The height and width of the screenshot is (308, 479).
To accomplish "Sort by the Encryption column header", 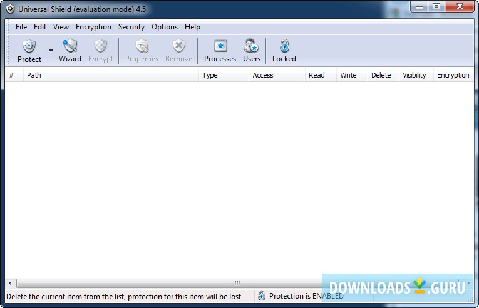I will coord(454,75).
